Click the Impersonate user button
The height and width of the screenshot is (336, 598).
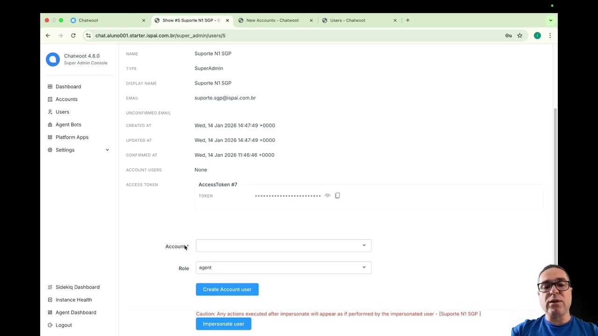[x=223, y=324]
